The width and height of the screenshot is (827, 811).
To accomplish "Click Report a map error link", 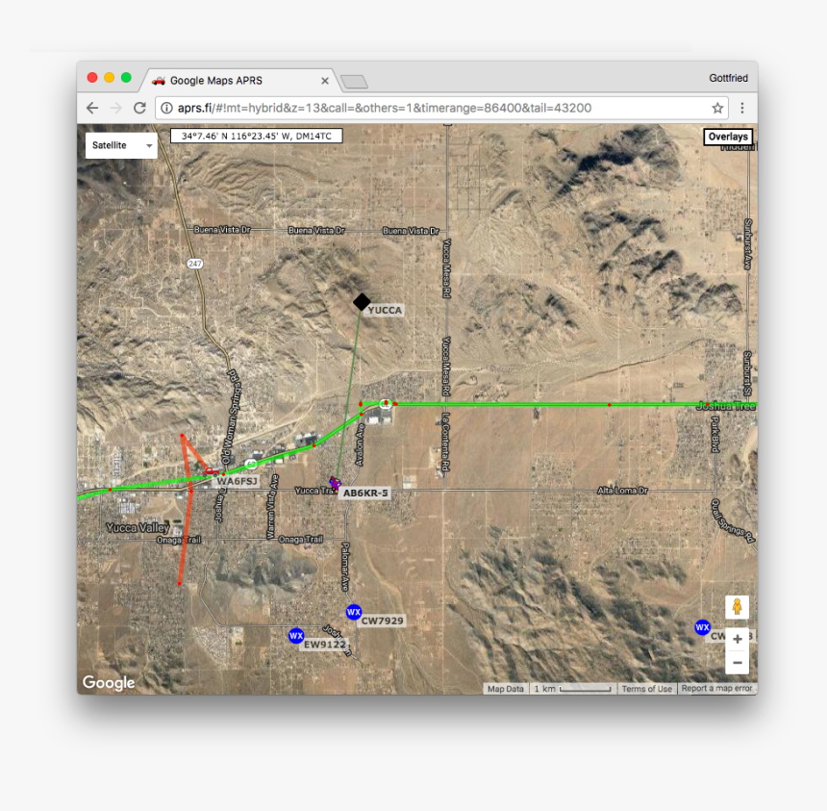I will 716,689.
